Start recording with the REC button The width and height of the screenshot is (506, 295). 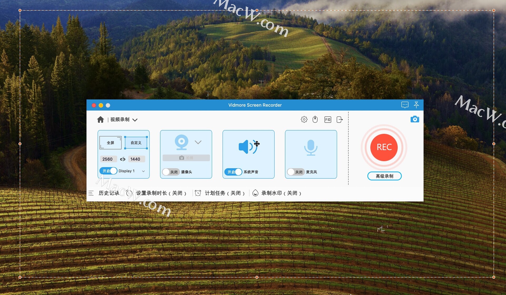[384, 147]
